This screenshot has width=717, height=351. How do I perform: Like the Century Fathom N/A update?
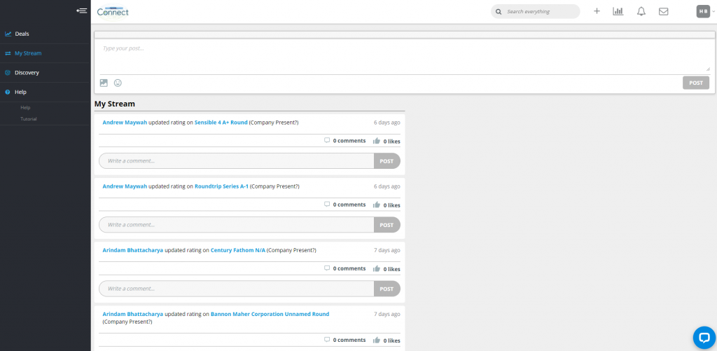click(x=377, y=269)
